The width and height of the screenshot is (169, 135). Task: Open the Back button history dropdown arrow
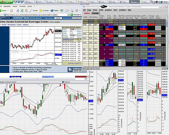pos(8,10)
